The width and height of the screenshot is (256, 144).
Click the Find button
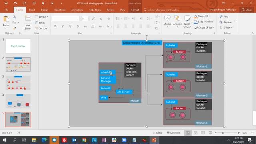pos(224,16)
